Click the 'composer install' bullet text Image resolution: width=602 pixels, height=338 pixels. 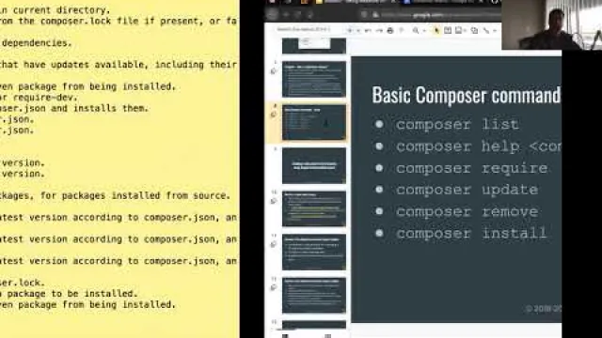pos(471,233)
